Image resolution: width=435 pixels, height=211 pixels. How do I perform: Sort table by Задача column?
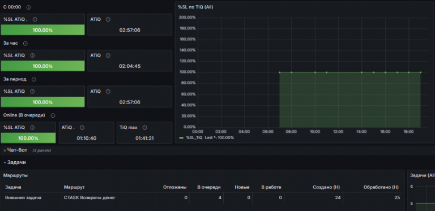point(13,187)
